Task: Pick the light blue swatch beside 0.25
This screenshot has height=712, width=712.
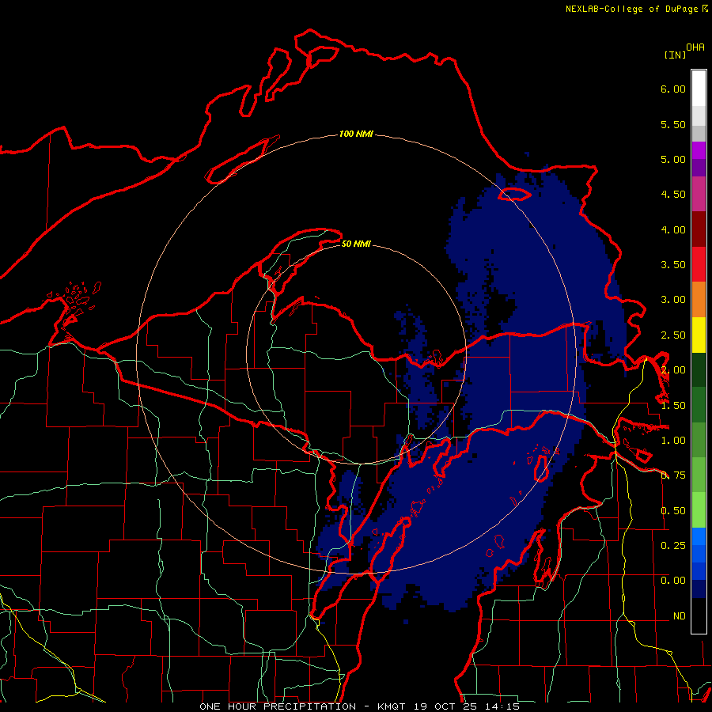Action: coord(699,536)
